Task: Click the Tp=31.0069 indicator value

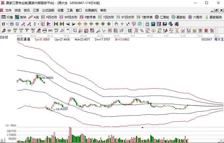Action: (x=42, y=40)
